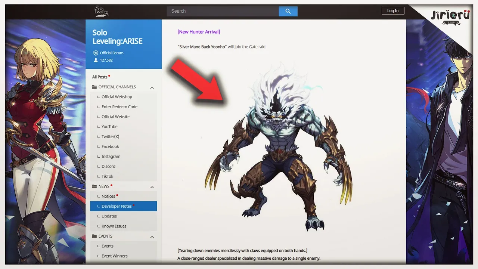Click the 'Tearing down enemies mercilessly' line

click(242, 250)
